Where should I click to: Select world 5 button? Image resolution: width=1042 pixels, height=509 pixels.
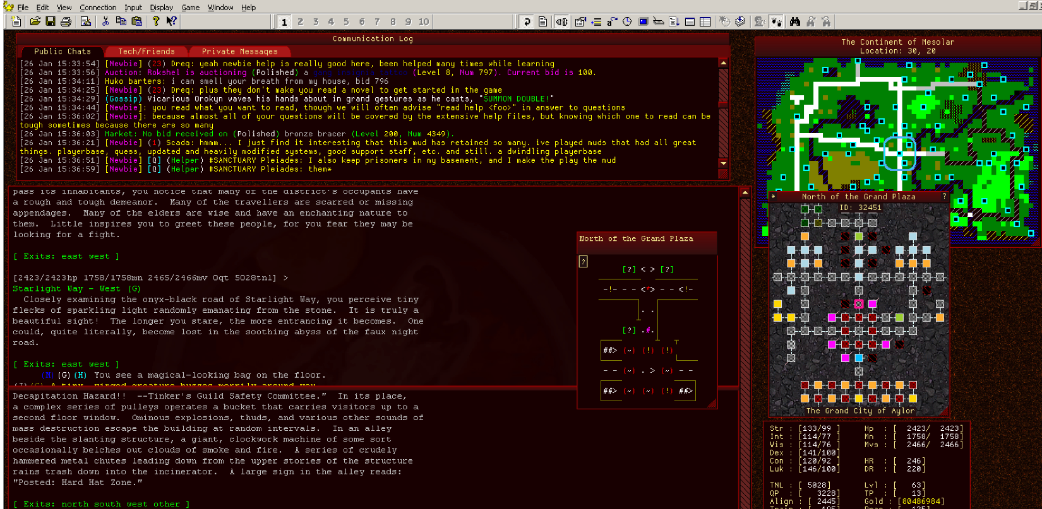pyautogui.click(x=346, y=22)
